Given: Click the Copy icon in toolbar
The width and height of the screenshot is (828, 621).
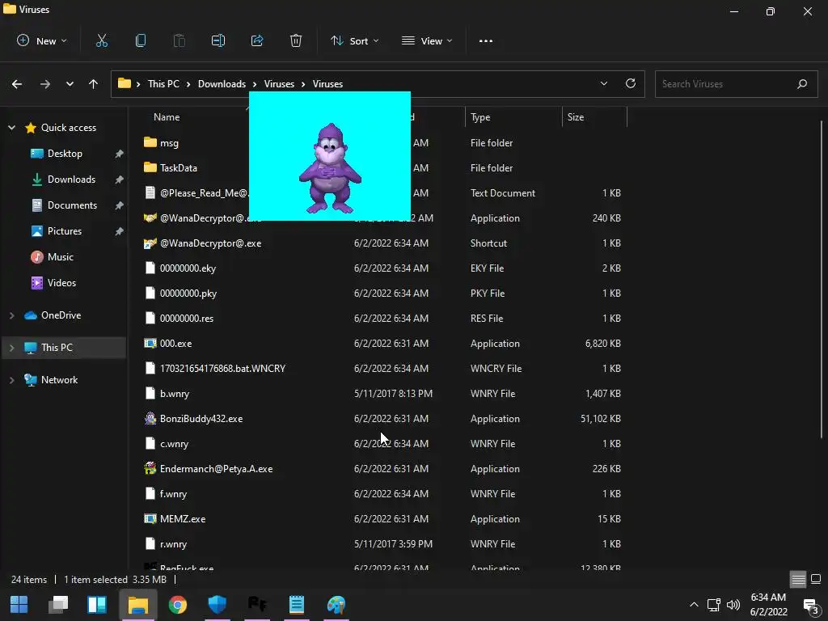Looking at the screenshot, I should tap(141, 40).
